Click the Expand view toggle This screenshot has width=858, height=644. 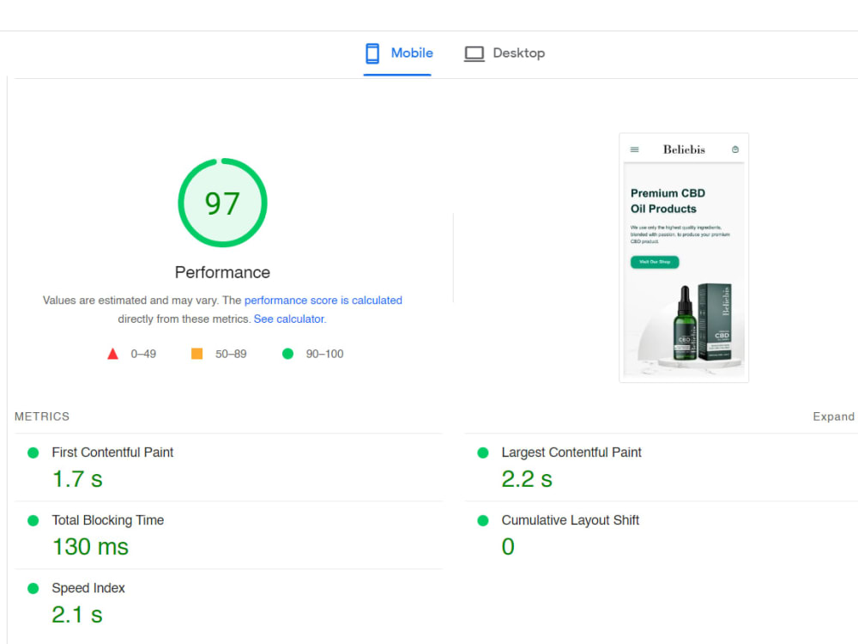click(x=833, y=416)
